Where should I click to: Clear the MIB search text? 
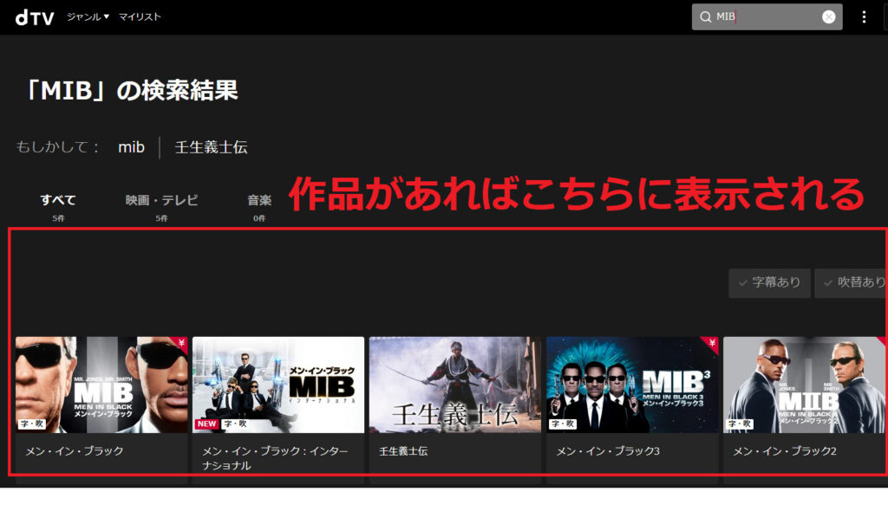click(828, 17)
